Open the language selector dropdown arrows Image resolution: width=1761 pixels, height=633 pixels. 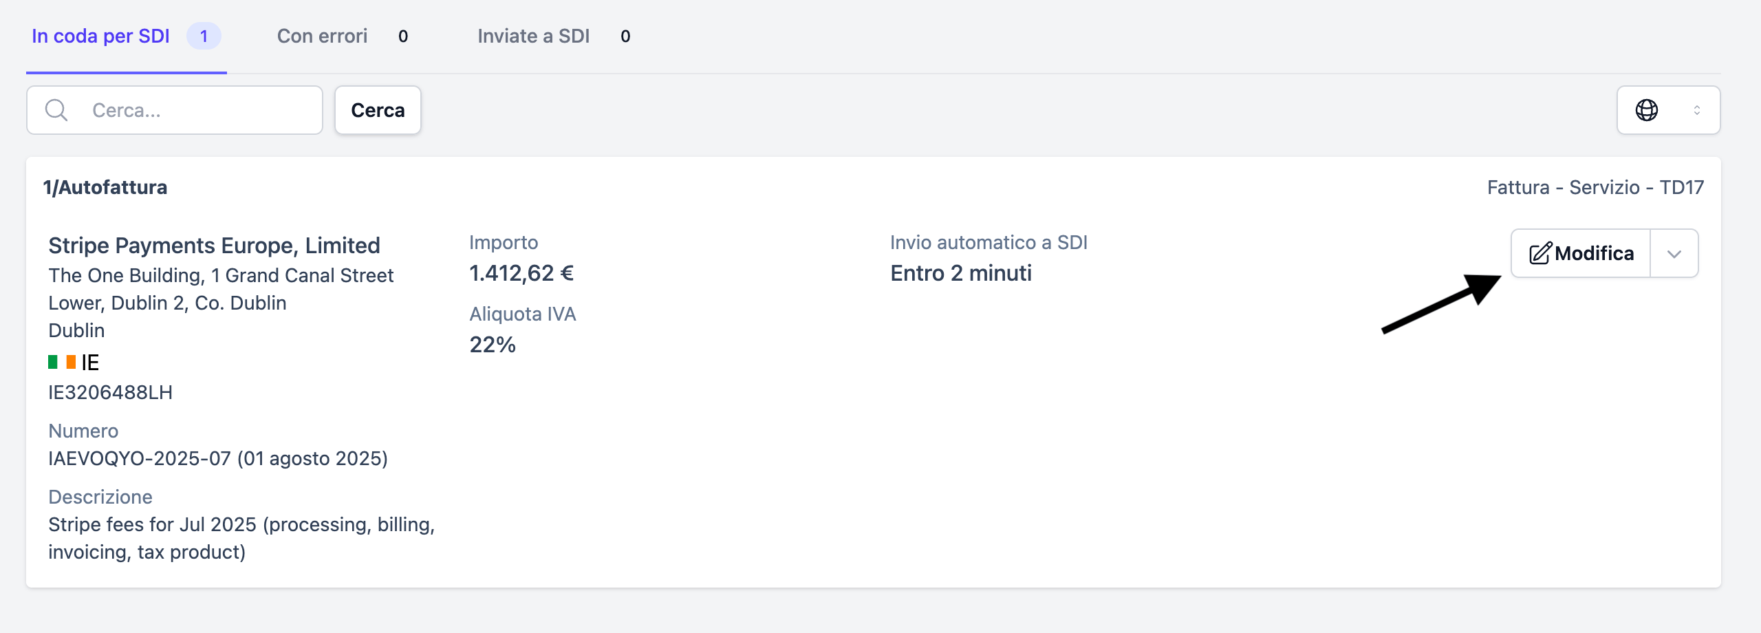[1697, 110]
